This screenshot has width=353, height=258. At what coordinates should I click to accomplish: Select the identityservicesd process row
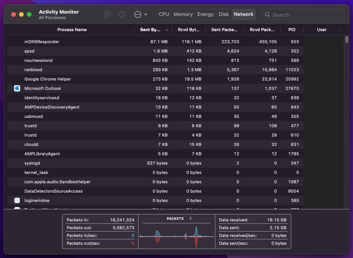tap(155, 98)
